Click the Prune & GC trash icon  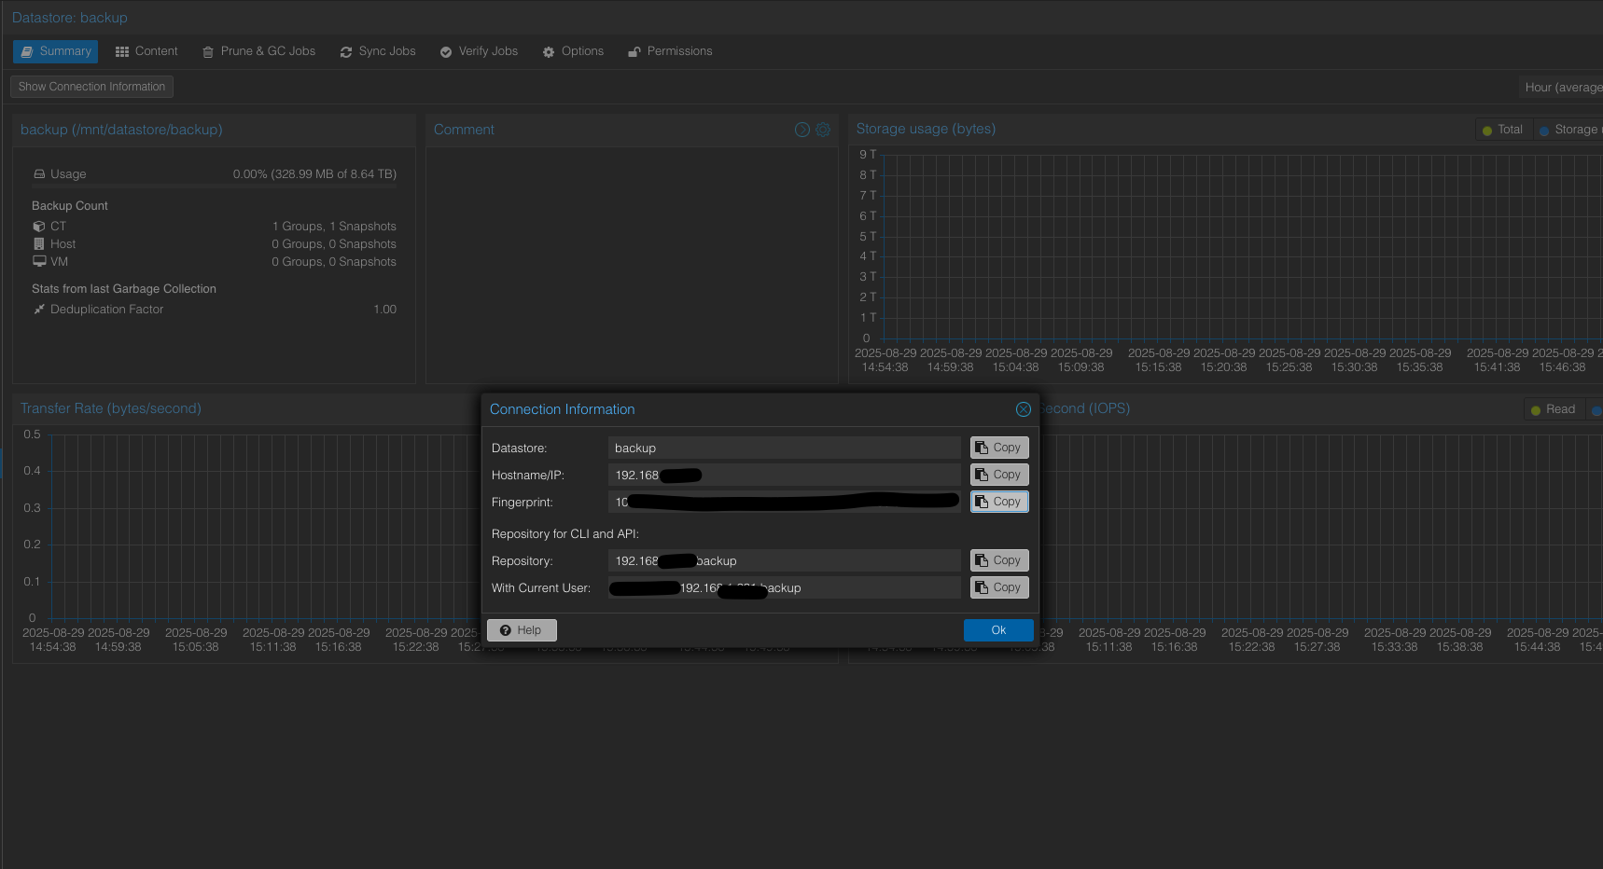click(x=208, y=52)
